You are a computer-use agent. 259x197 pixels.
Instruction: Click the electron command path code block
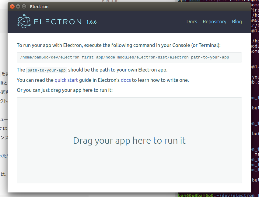pyautogui.click(x=129, y=57)
